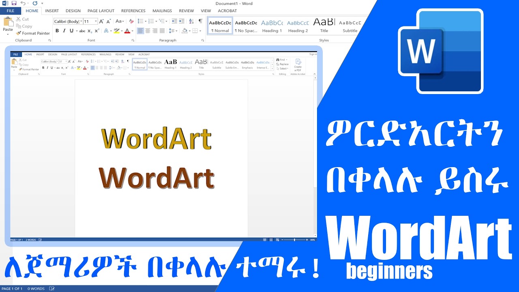Click the Multilevel List icon in the top ribbon

(x=162, y=21)
